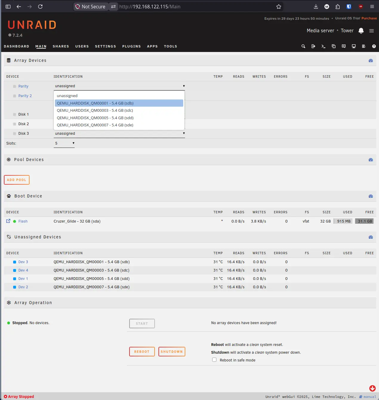
Task: Open the search icon in Unraid toolbar
Action: (303, 46)
